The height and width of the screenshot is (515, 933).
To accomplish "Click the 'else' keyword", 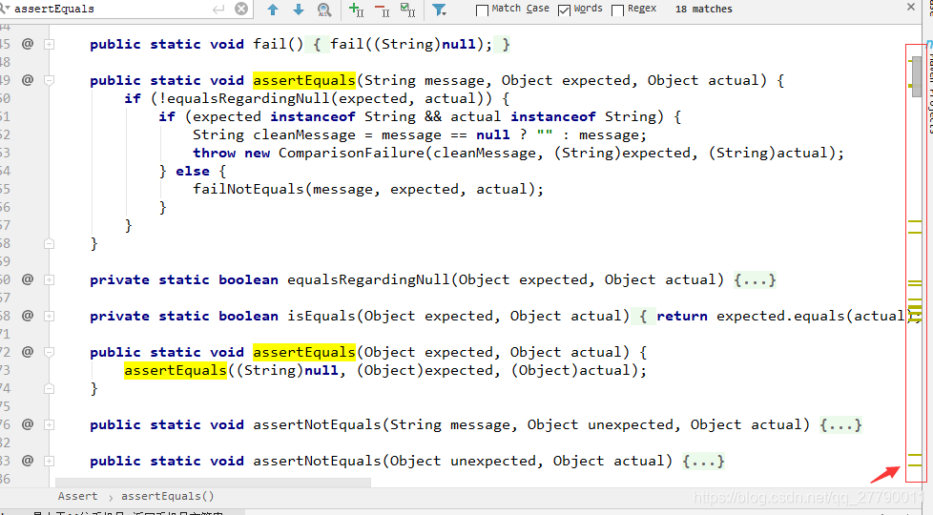I will [193, 172].
